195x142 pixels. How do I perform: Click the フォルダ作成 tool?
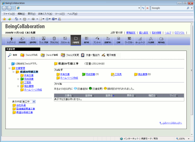29,55
